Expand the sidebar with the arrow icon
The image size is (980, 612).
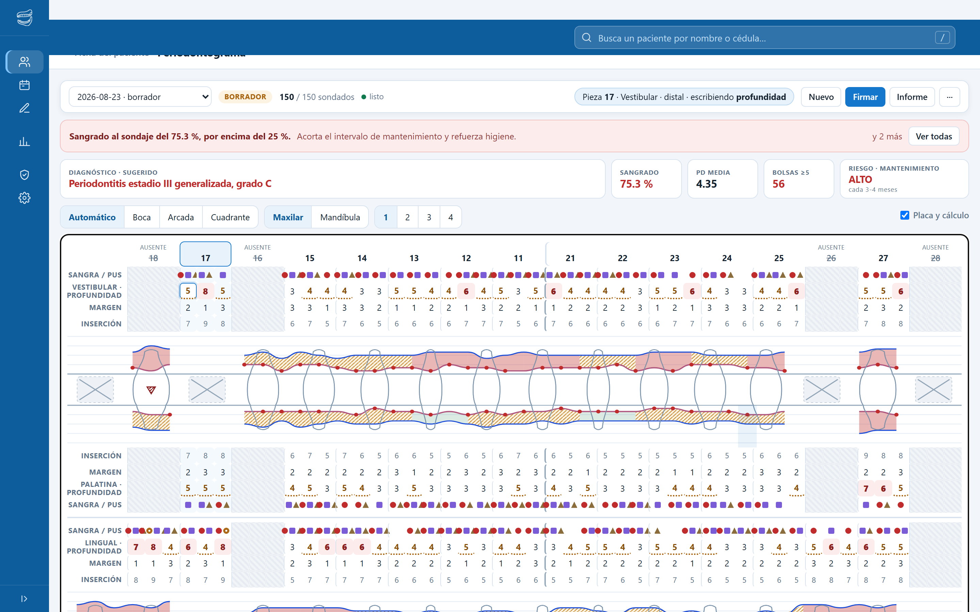(24, 599)
